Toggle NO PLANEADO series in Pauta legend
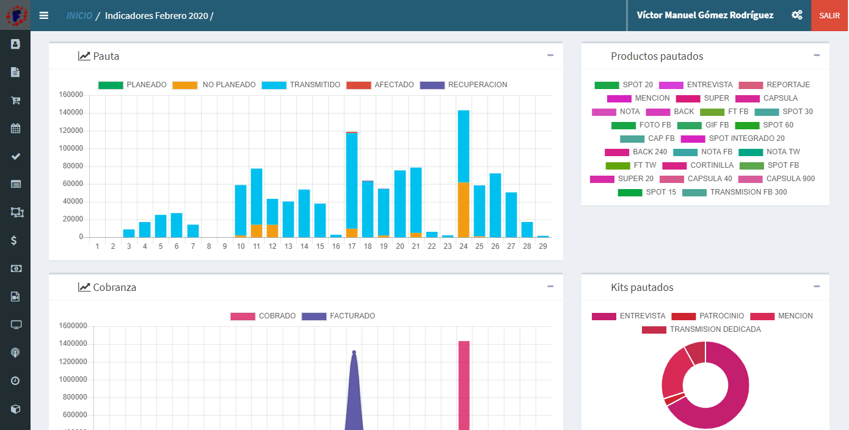 214,85
